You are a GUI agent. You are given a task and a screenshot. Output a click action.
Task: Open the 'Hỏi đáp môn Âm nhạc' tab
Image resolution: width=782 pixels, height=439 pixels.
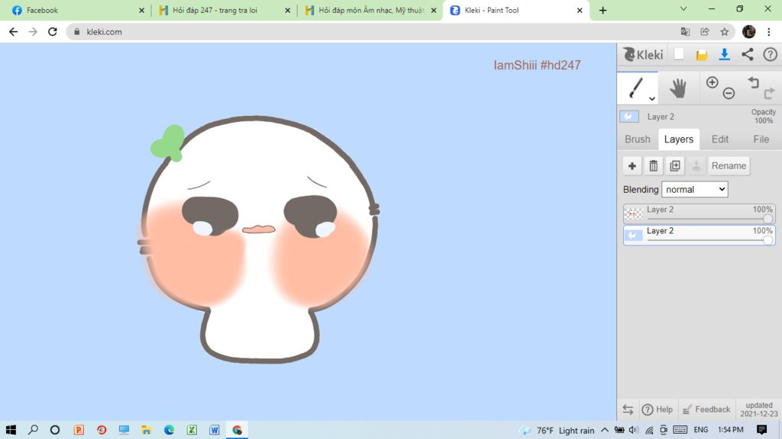(x=370, y=11)
